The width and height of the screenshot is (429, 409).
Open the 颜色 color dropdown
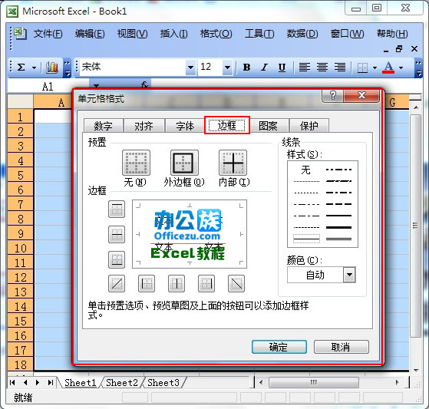click(x=349, y=275)
